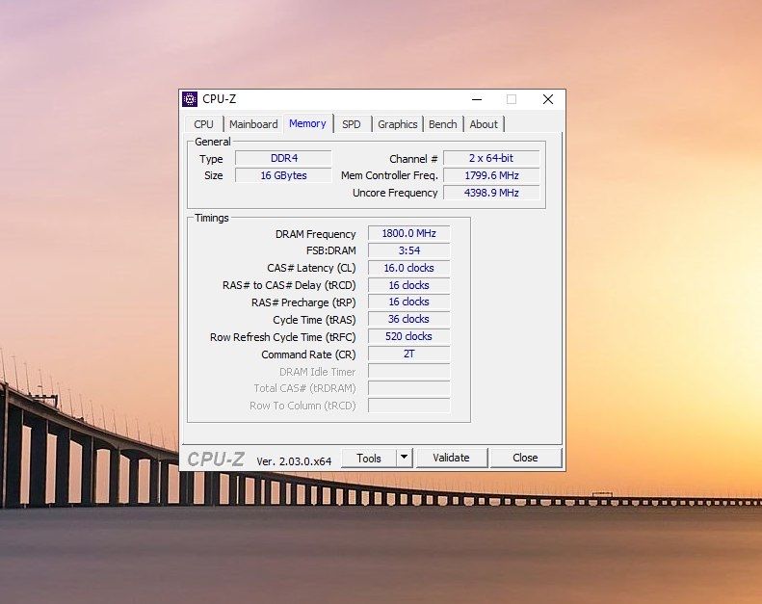Click the DRAM Frequency label
762x604 pixels.
click(315, 234)
